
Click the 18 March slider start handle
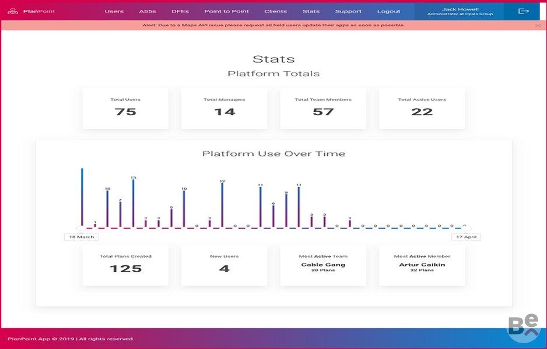point(81,229)
